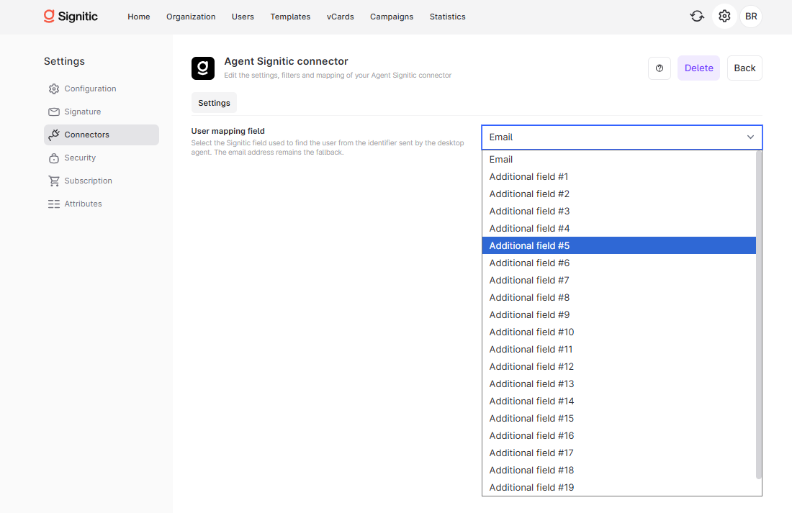The height and width of the screenshot is (513, 792).
Task: Open Signature settings in sidebar
Action: coord(102,112)
